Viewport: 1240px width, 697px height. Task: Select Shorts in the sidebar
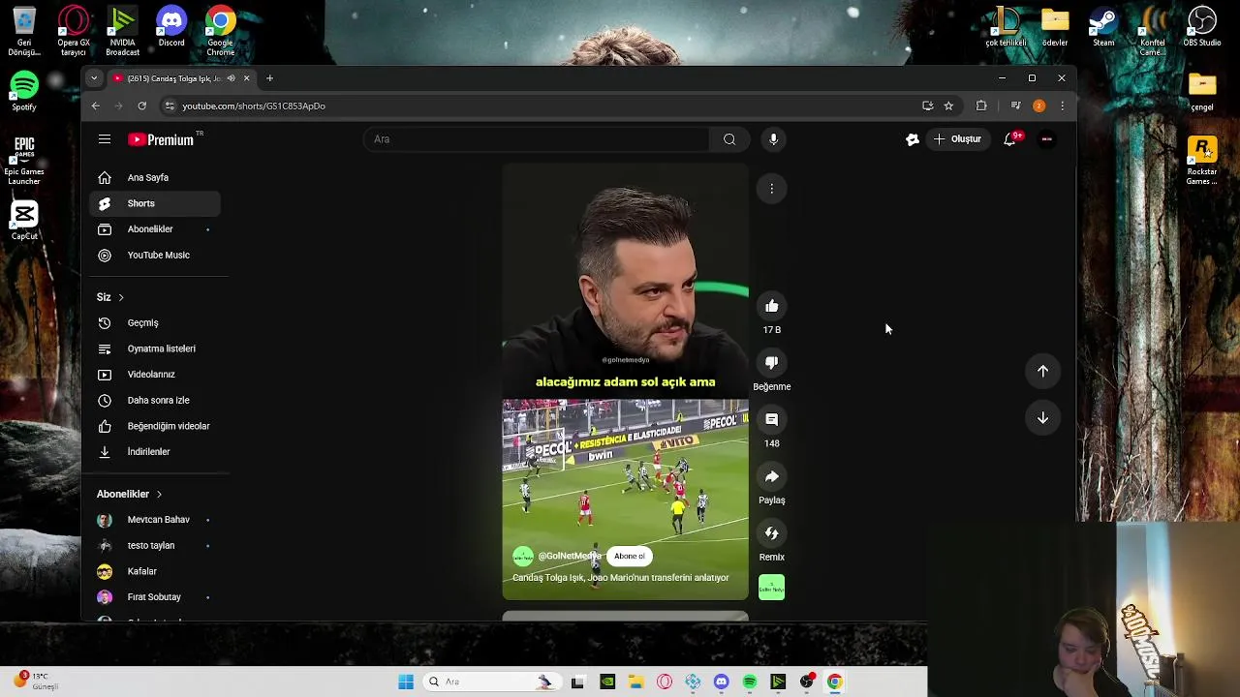point(155,203)
